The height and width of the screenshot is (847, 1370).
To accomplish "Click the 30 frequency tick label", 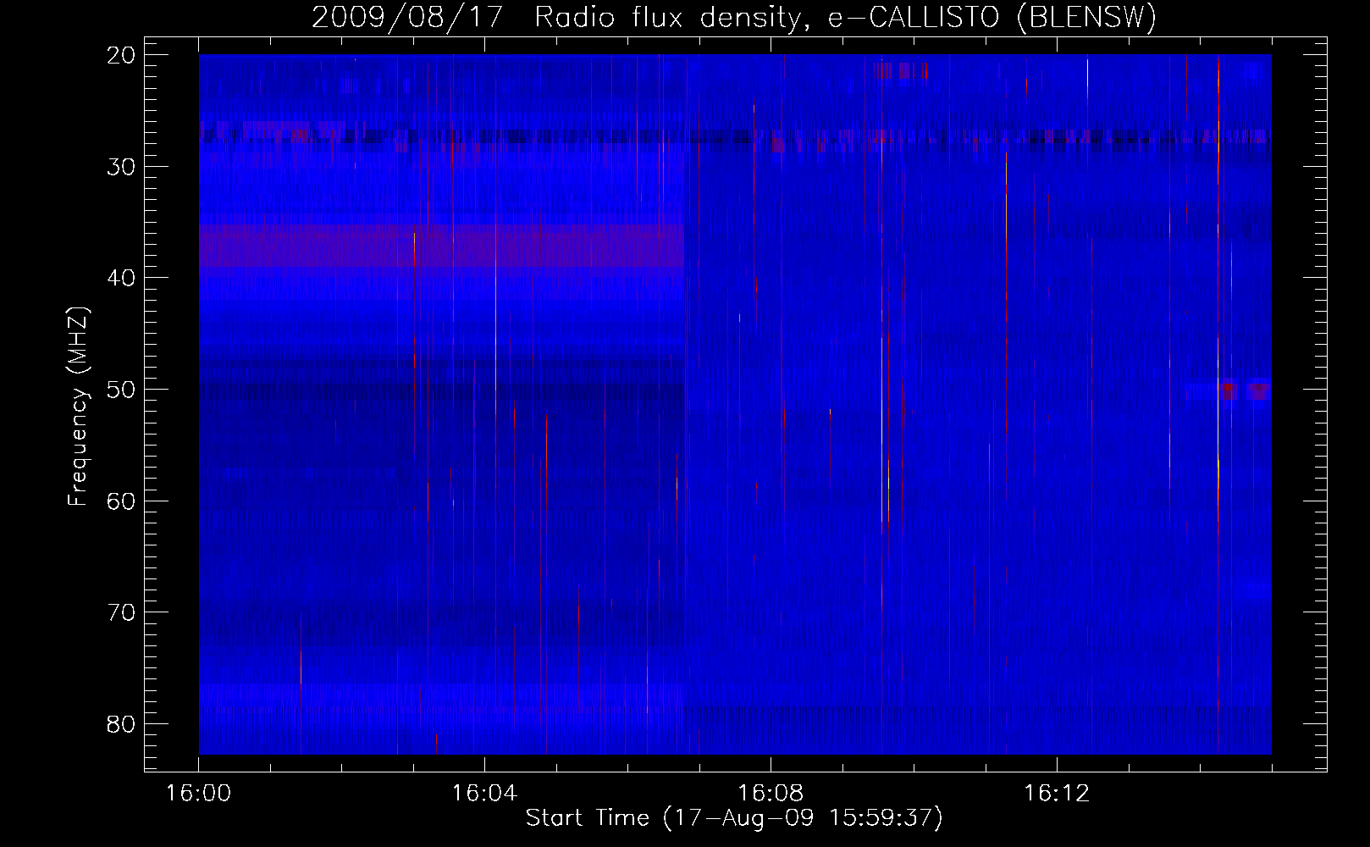I will pyautogui.click(x=122, y=166).
